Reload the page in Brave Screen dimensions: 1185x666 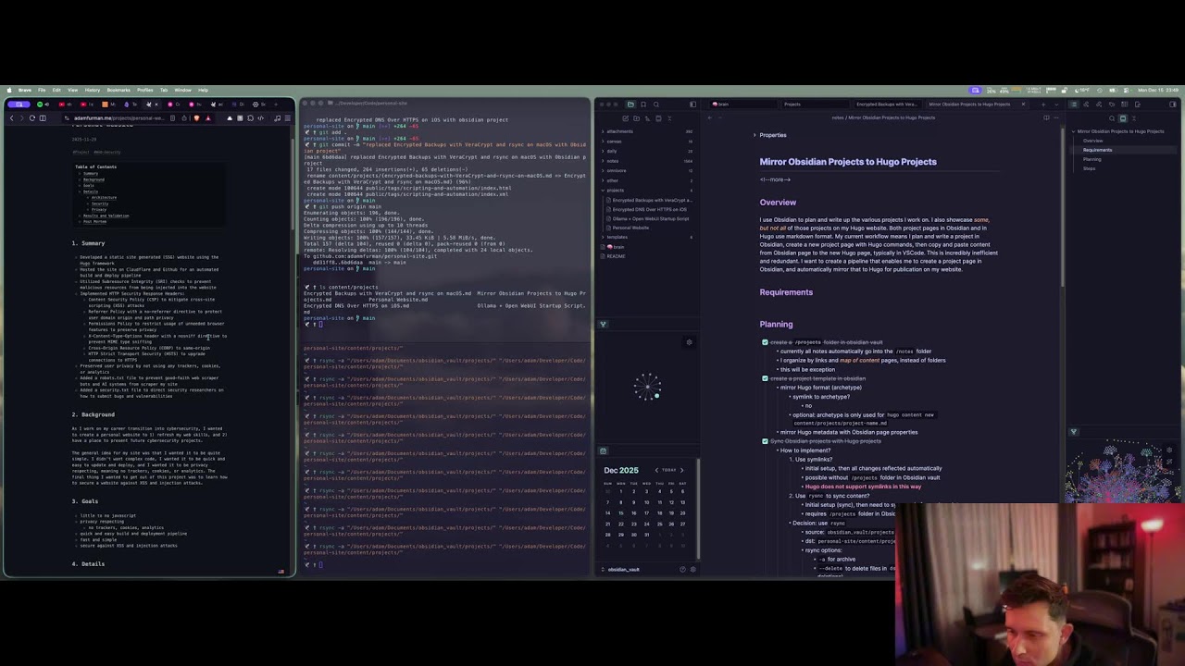click(32, 118)
